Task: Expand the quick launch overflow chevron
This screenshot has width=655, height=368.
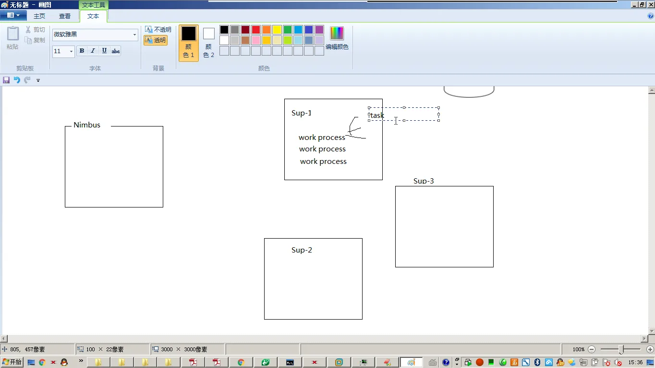Action: click(81, 361)
